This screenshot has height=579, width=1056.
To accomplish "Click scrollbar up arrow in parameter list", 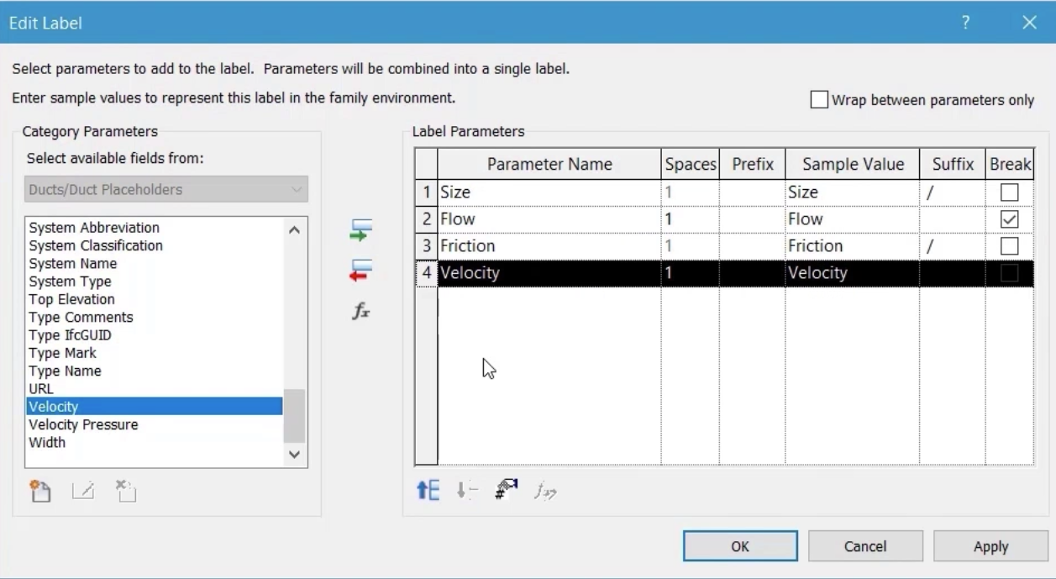I will click(x=293, y=229).
